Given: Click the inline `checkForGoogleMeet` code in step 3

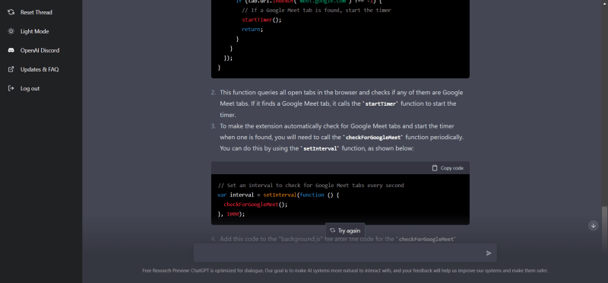Looking at the screenshot, I should tap(373, 138).
